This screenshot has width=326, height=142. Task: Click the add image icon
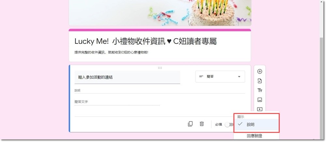pos(260,100)
